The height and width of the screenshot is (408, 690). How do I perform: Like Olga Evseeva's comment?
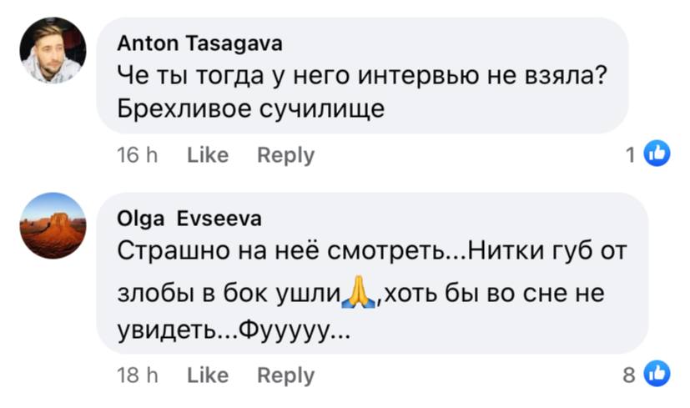pos(208,376)
